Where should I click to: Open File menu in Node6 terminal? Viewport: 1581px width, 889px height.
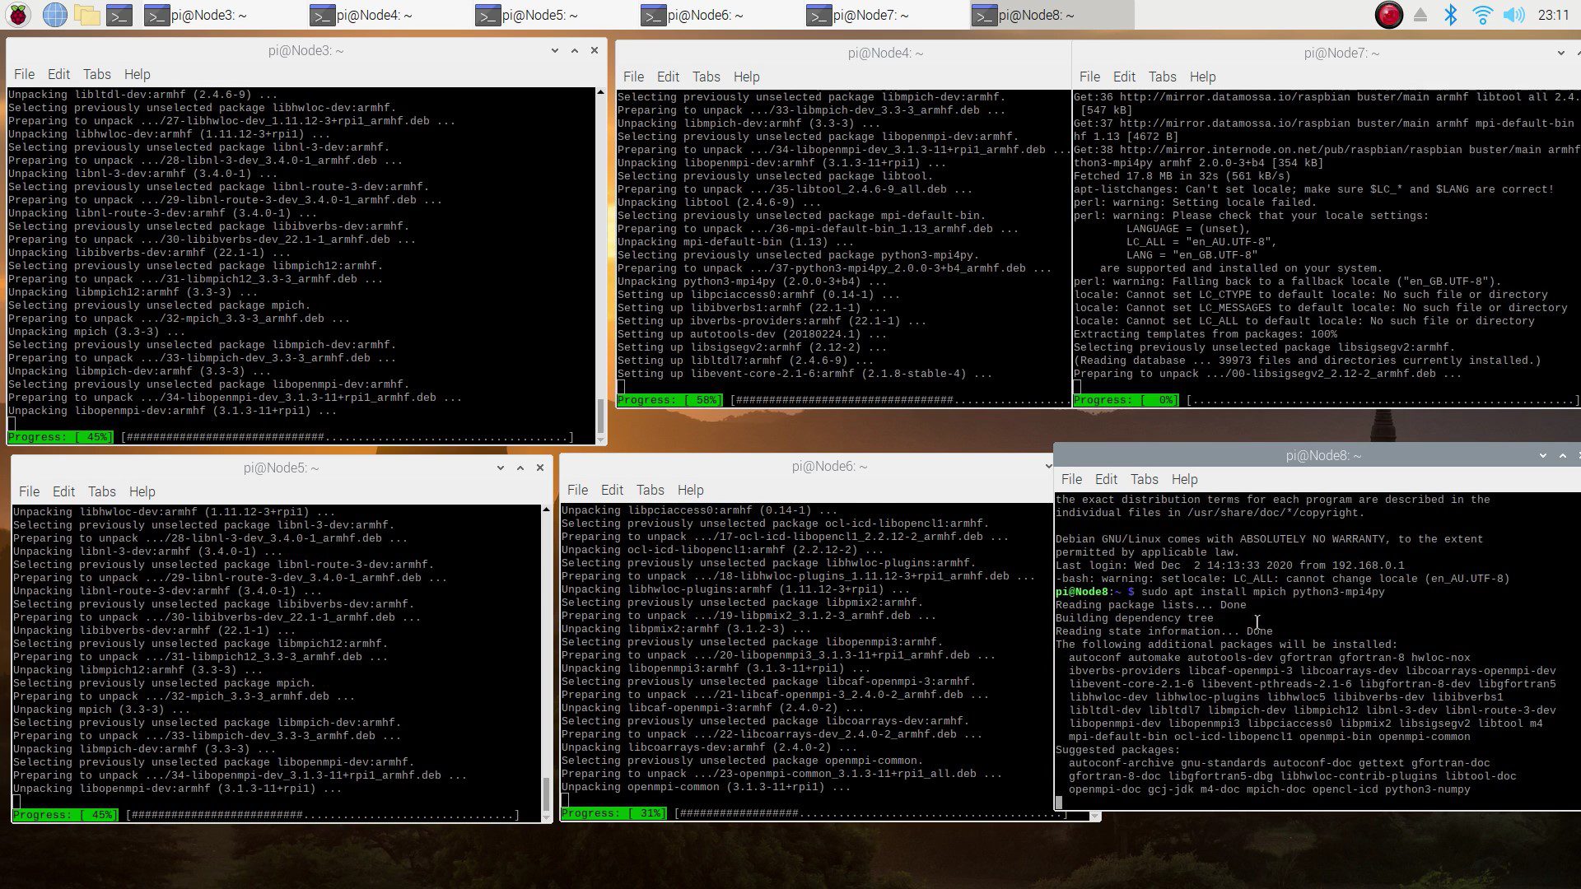click(577, 490)
